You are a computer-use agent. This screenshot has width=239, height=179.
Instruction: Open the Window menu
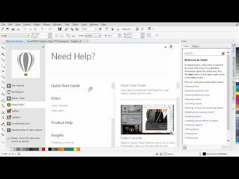94,24
